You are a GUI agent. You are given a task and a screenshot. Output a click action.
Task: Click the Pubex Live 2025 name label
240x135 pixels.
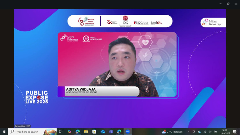coord(22,126)
